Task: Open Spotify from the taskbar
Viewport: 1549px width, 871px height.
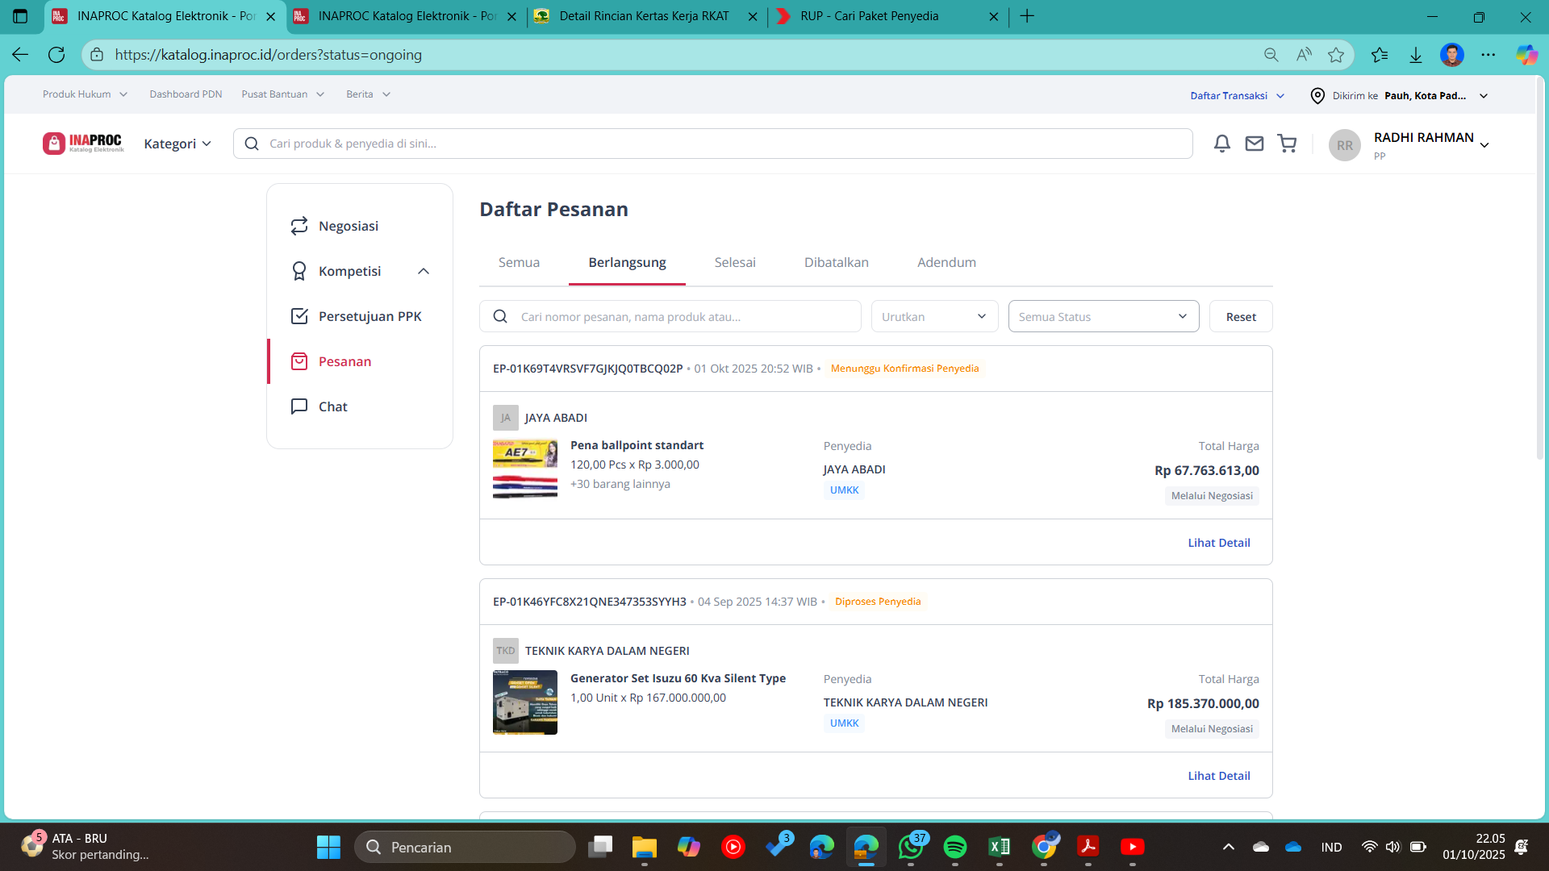Action: 955,847
